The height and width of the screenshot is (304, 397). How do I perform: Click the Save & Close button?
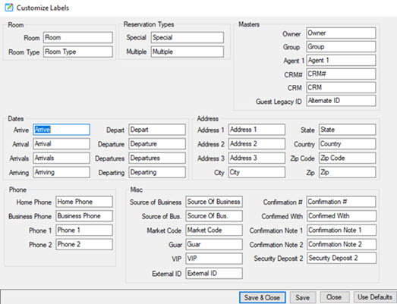tap(263, 297)
